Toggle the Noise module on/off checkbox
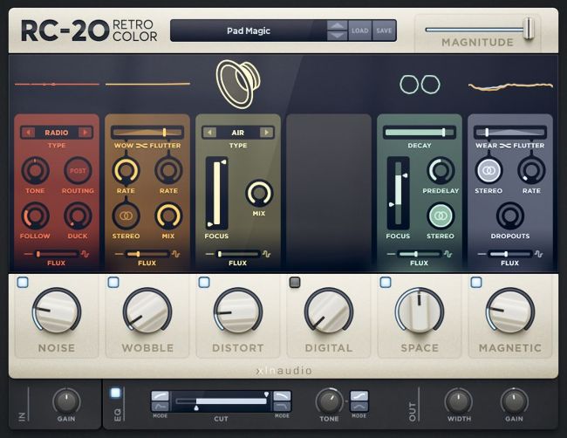 coord(23,282)
